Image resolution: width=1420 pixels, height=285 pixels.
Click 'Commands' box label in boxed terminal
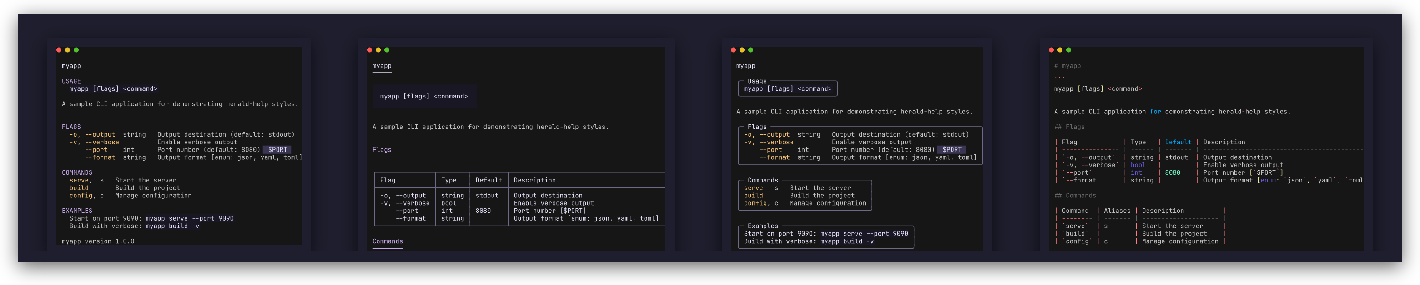[x=763, y=181]
